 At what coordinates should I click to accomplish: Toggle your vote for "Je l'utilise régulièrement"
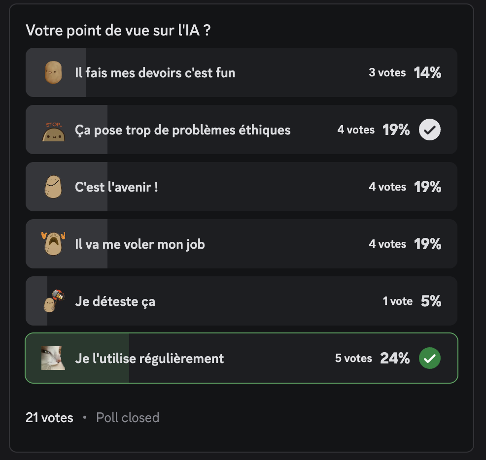[222, 358]
